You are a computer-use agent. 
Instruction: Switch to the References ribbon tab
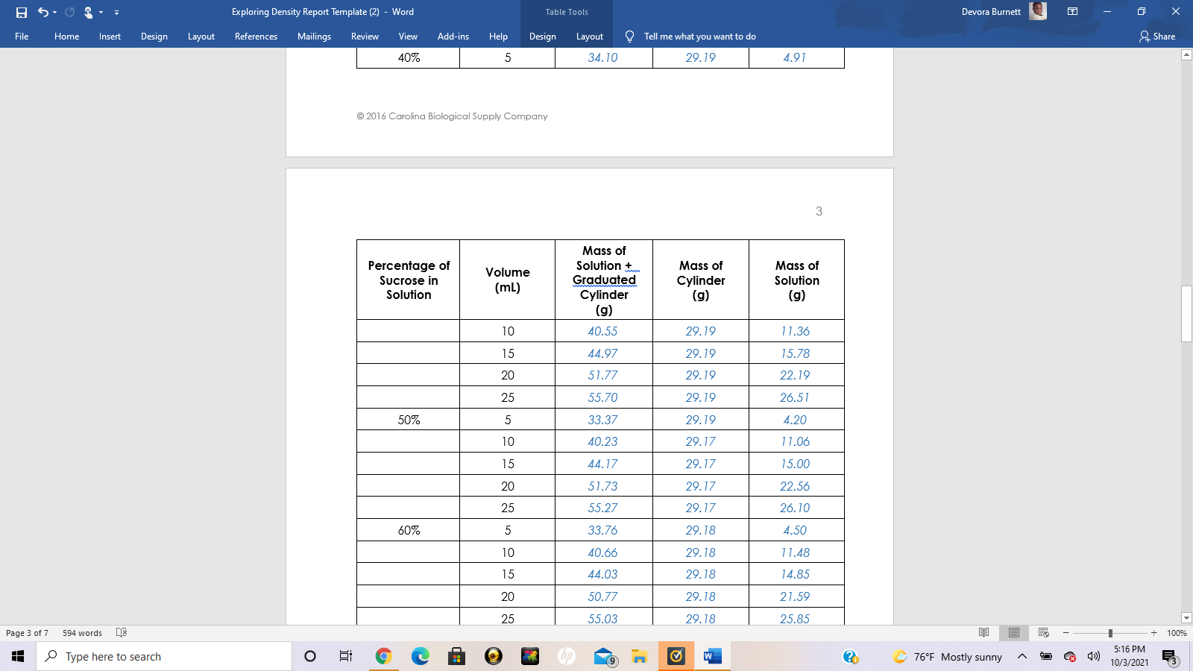[x=256, y=36]
